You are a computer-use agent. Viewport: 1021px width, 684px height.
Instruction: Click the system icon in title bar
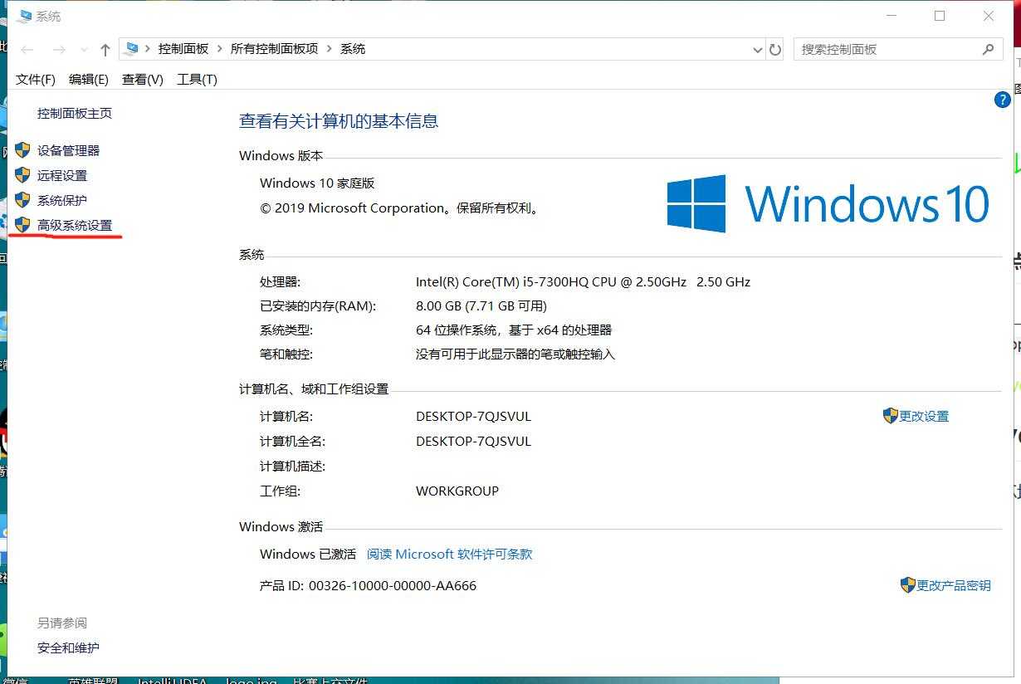(23, 16)
